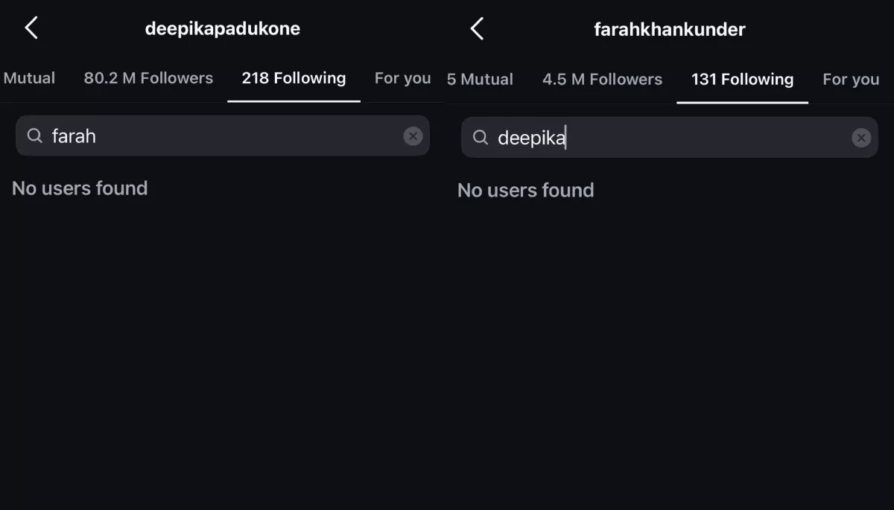Select the 131 Following tab
This screenshot has width=894, height=510.
tap(742, 80)
